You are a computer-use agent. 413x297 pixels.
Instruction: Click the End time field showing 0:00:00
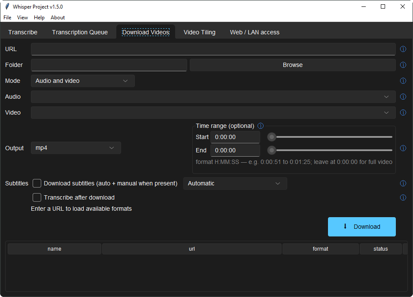tap(235, 150)
